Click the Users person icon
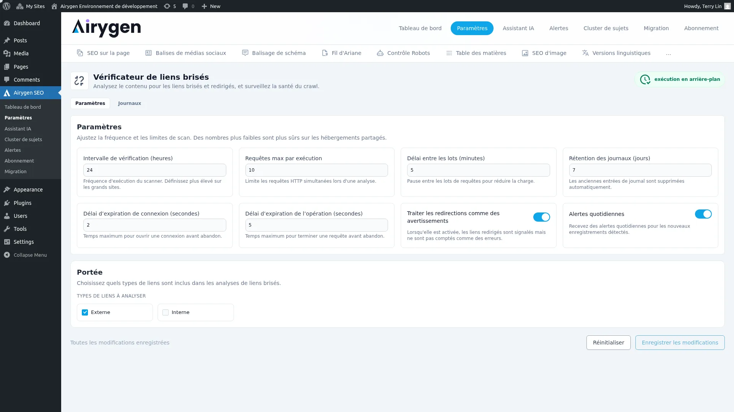 (x=7, y=216)
